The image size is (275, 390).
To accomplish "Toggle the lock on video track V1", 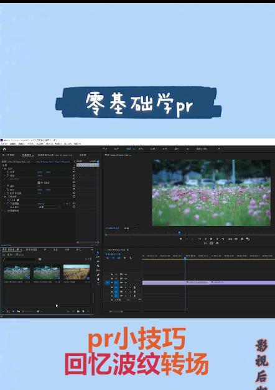I will (112, 283).
